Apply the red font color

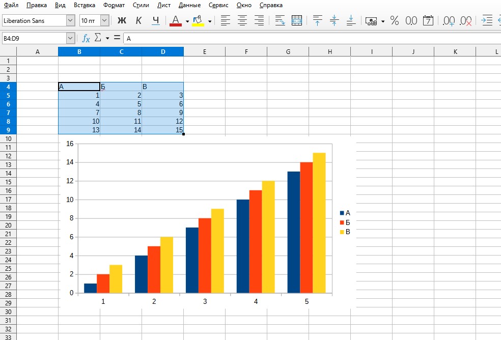(176, 21)
